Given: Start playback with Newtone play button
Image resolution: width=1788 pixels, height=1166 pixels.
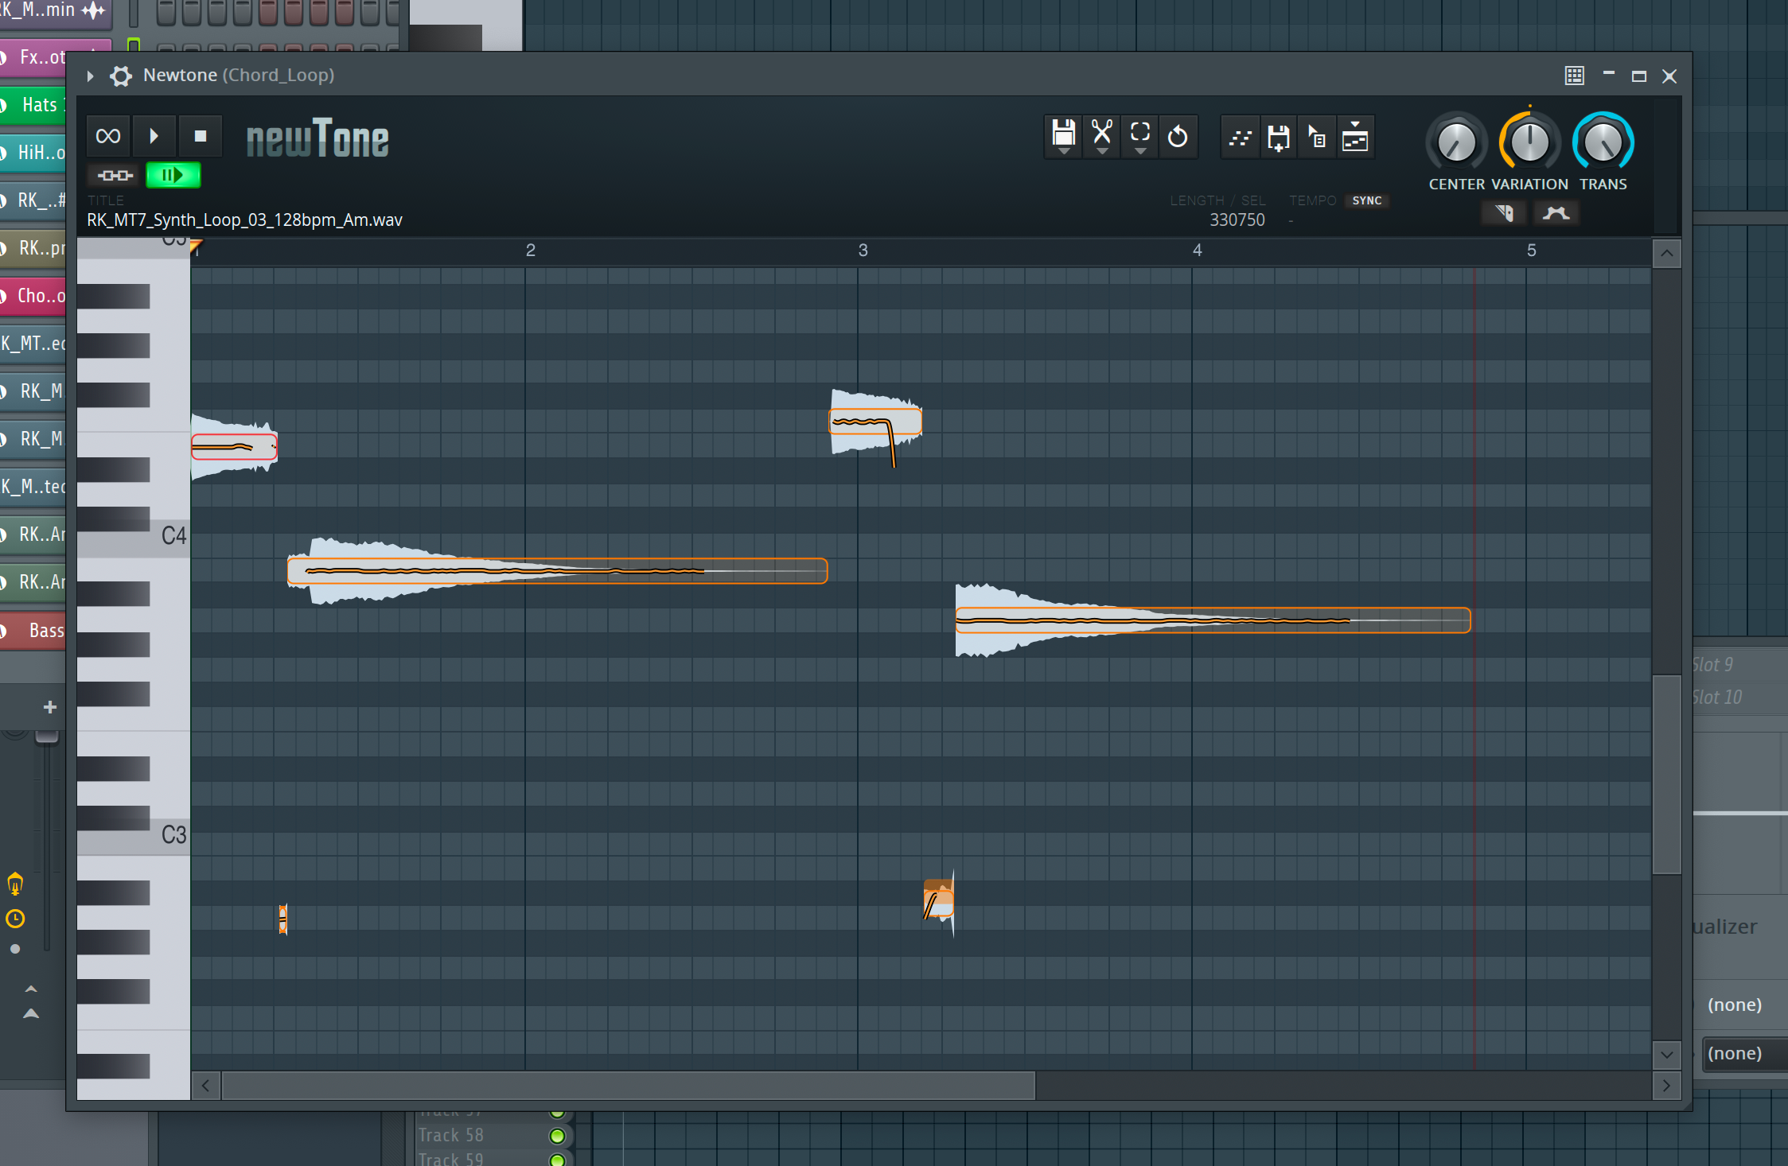Looking at the screenshot, I should click(154, 136).
